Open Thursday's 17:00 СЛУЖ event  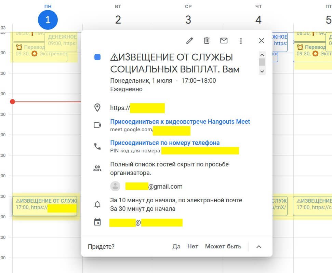[280, 206]
